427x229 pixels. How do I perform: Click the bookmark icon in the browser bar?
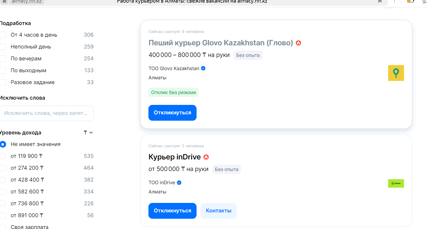coord(380,1)
